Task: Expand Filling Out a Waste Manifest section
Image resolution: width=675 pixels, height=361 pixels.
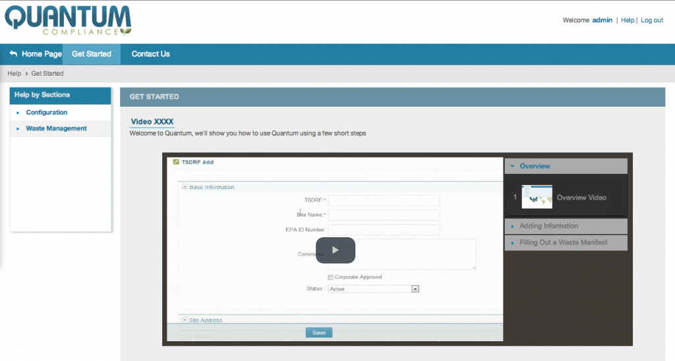Action: (x=566, y=242)
